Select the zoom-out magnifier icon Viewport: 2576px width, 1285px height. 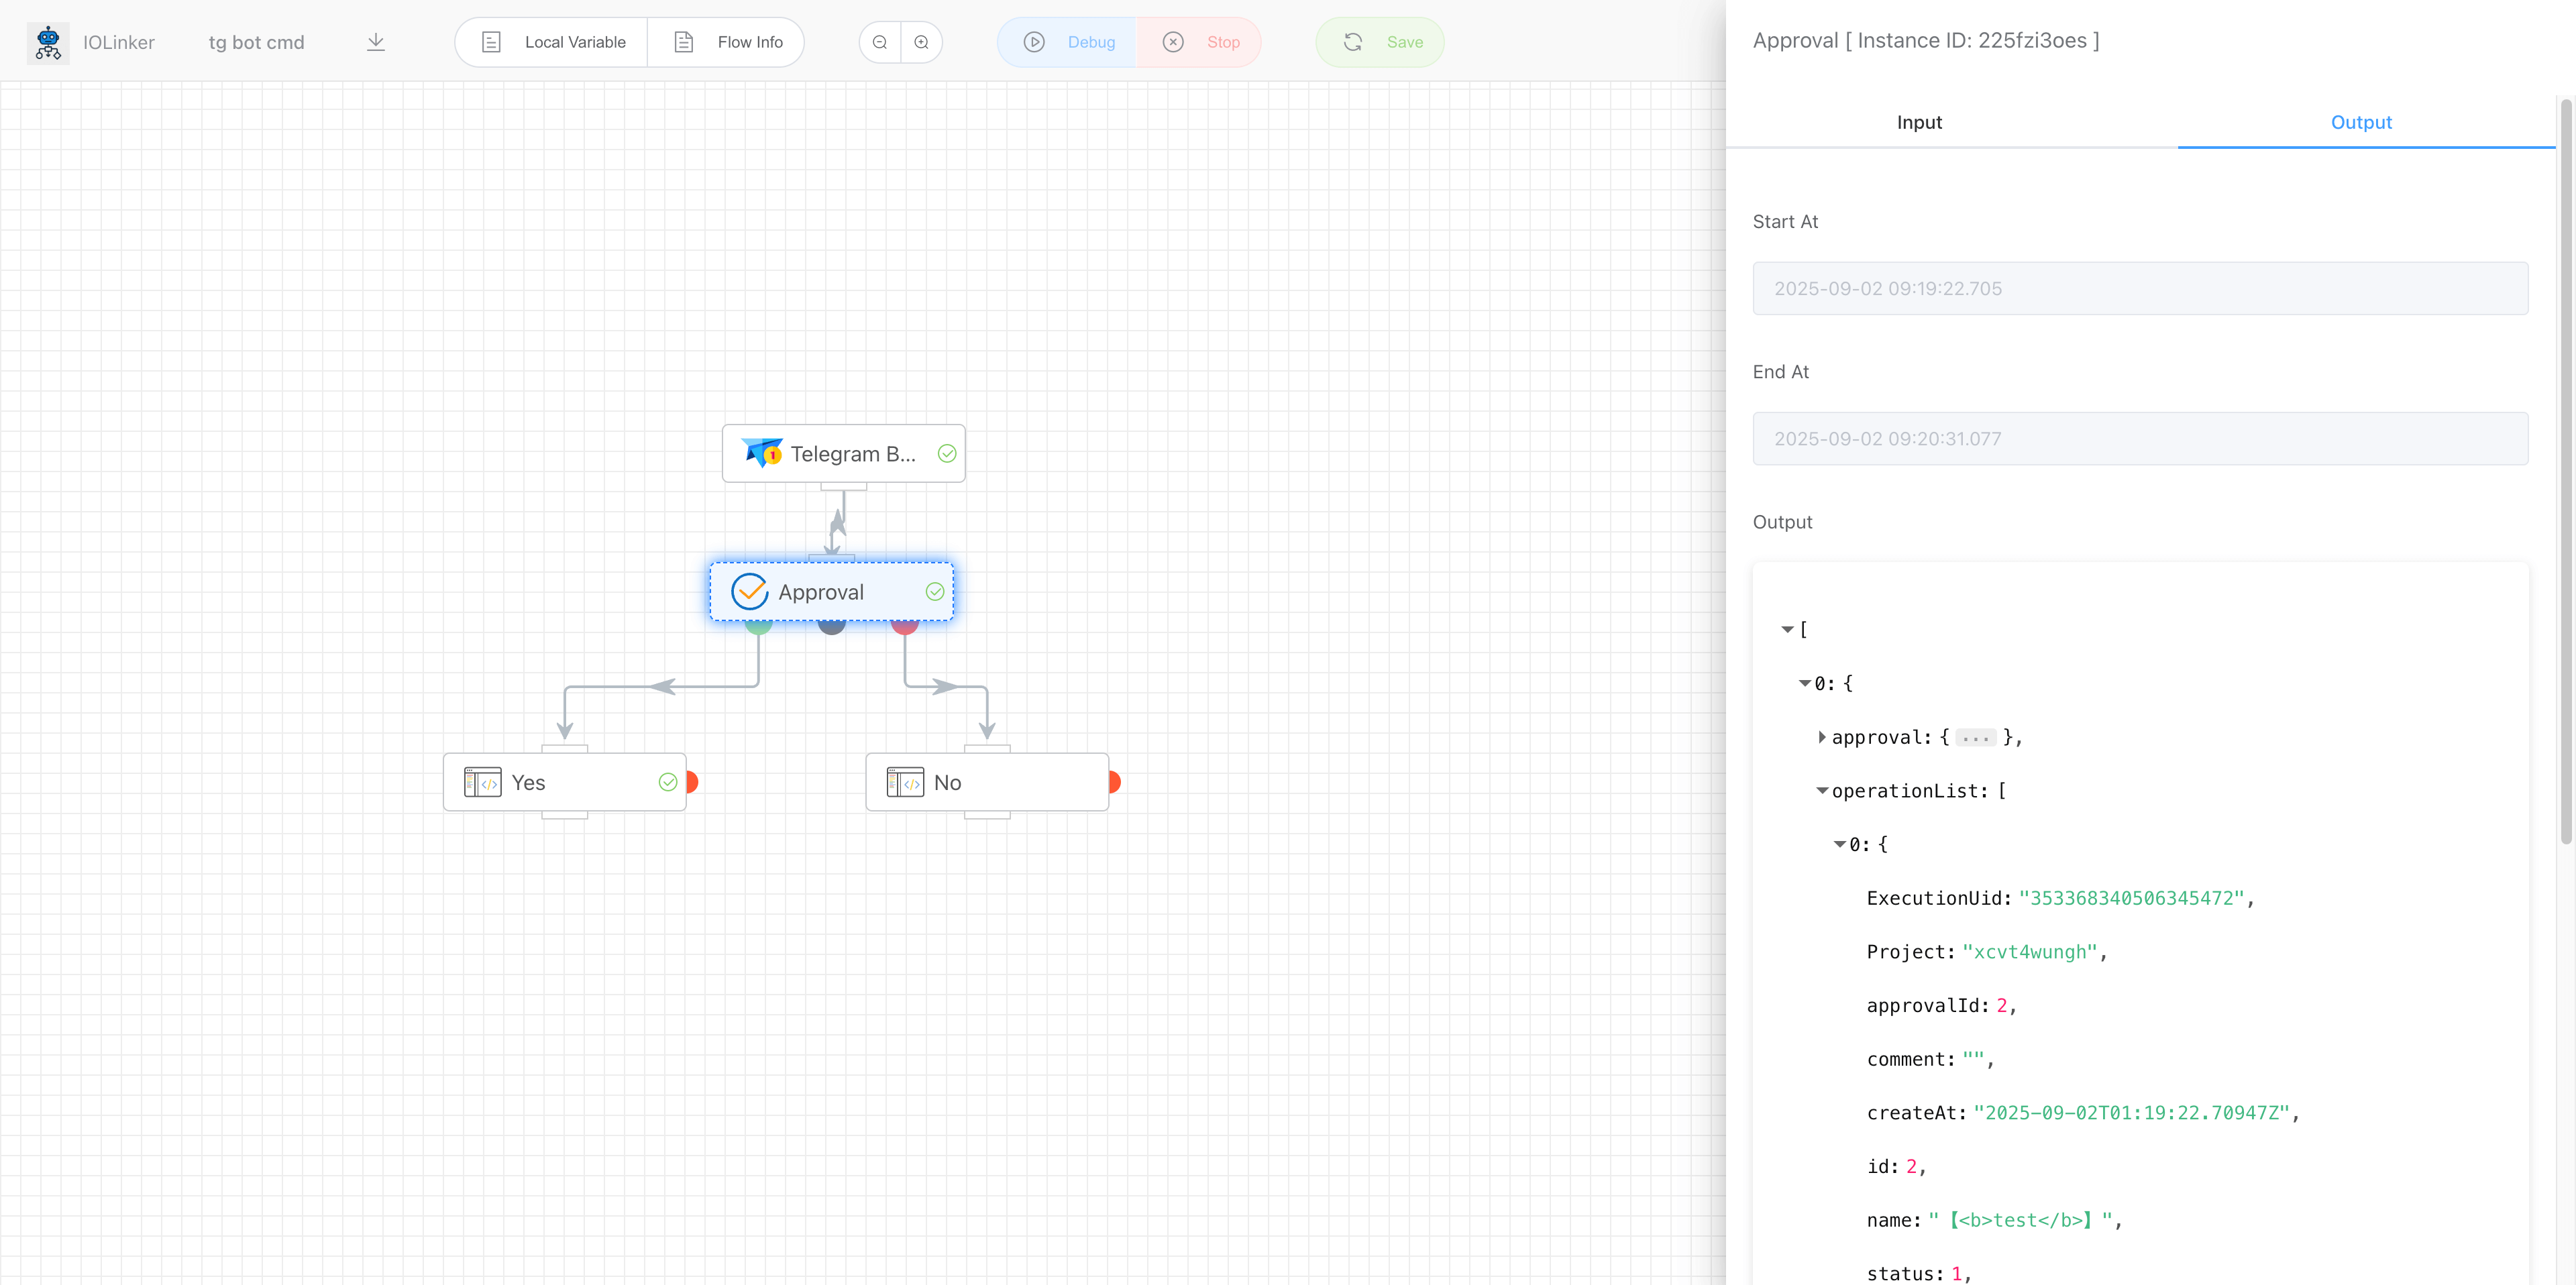(x=879, y=42)
